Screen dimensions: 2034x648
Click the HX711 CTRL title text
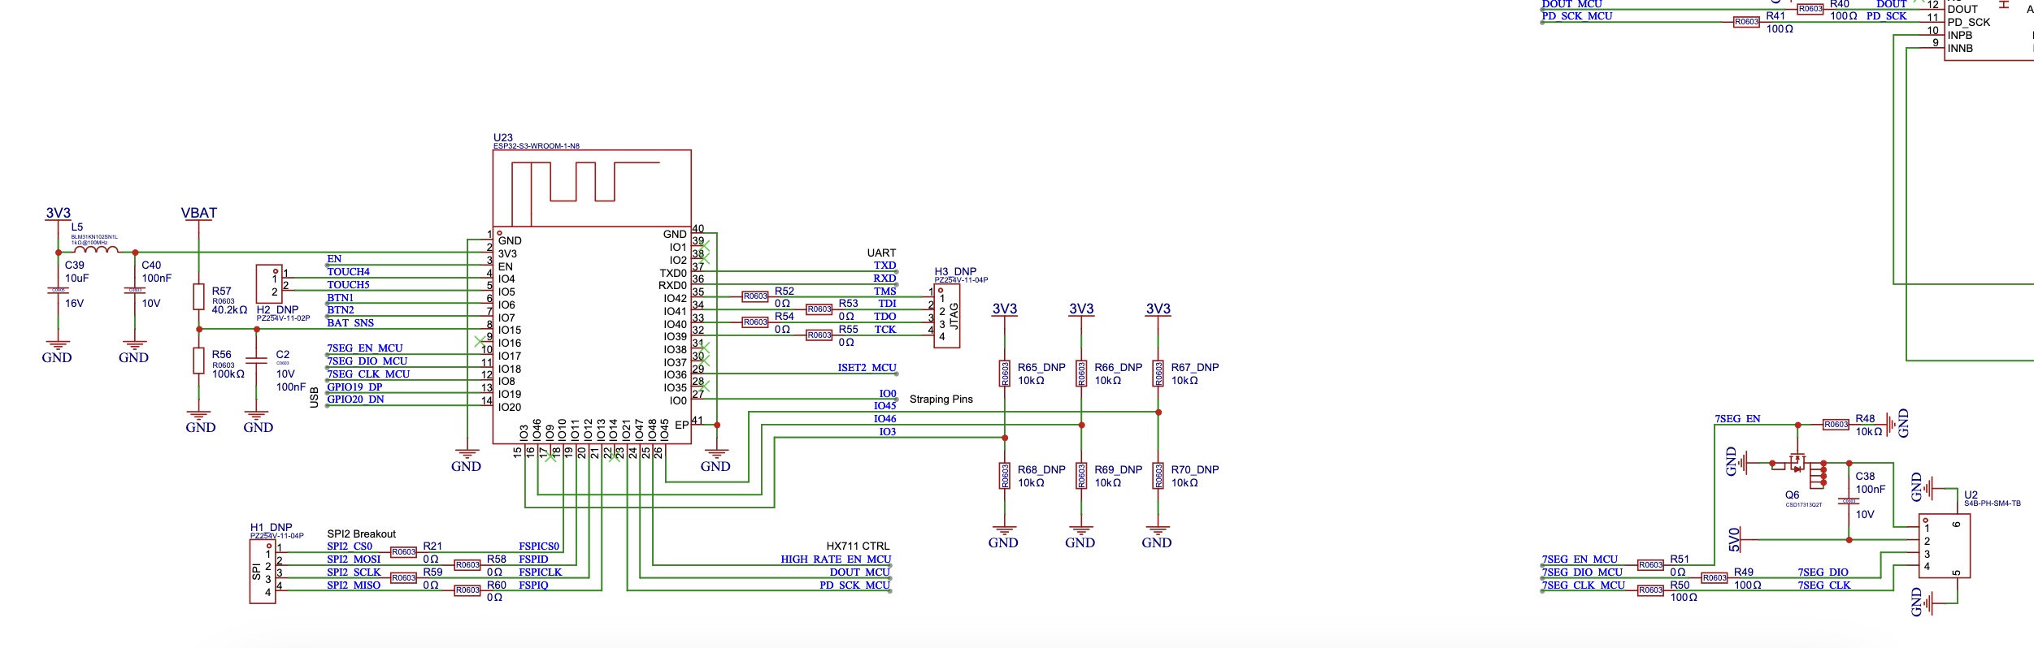point(858,546)
